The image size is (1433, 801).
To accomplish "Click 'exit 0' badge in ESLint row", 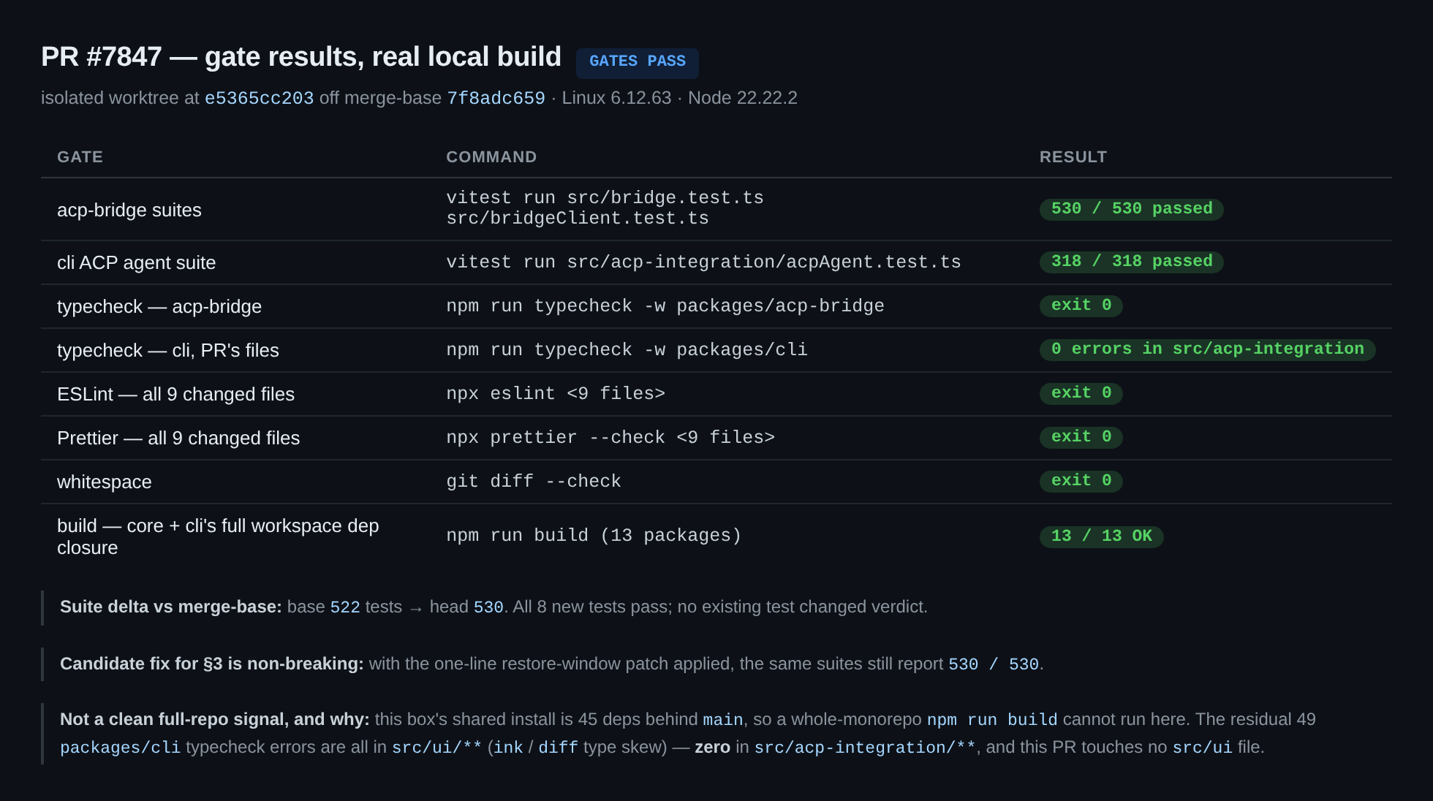I will (1081, 393).
